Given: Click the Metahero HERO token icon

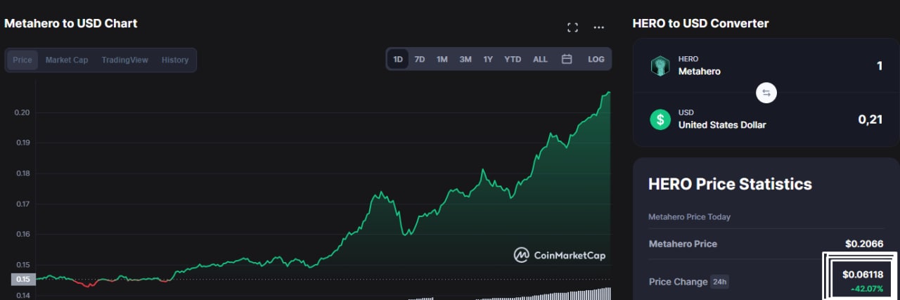Looking at the screenshot, I should point(660,65).
